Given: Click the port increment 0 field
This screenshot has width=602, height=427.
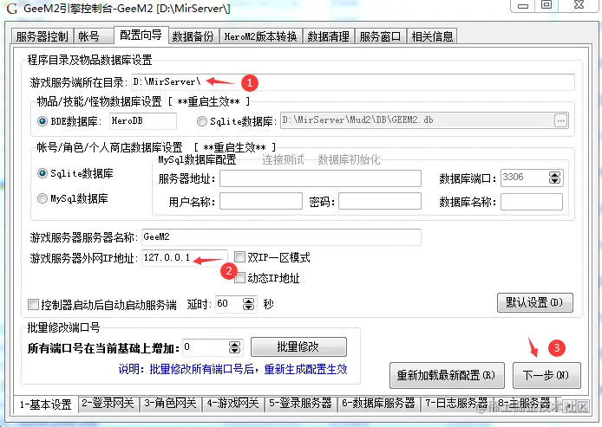Looking at the screenshot, I should pyautogui.click(x=206, y=347).
